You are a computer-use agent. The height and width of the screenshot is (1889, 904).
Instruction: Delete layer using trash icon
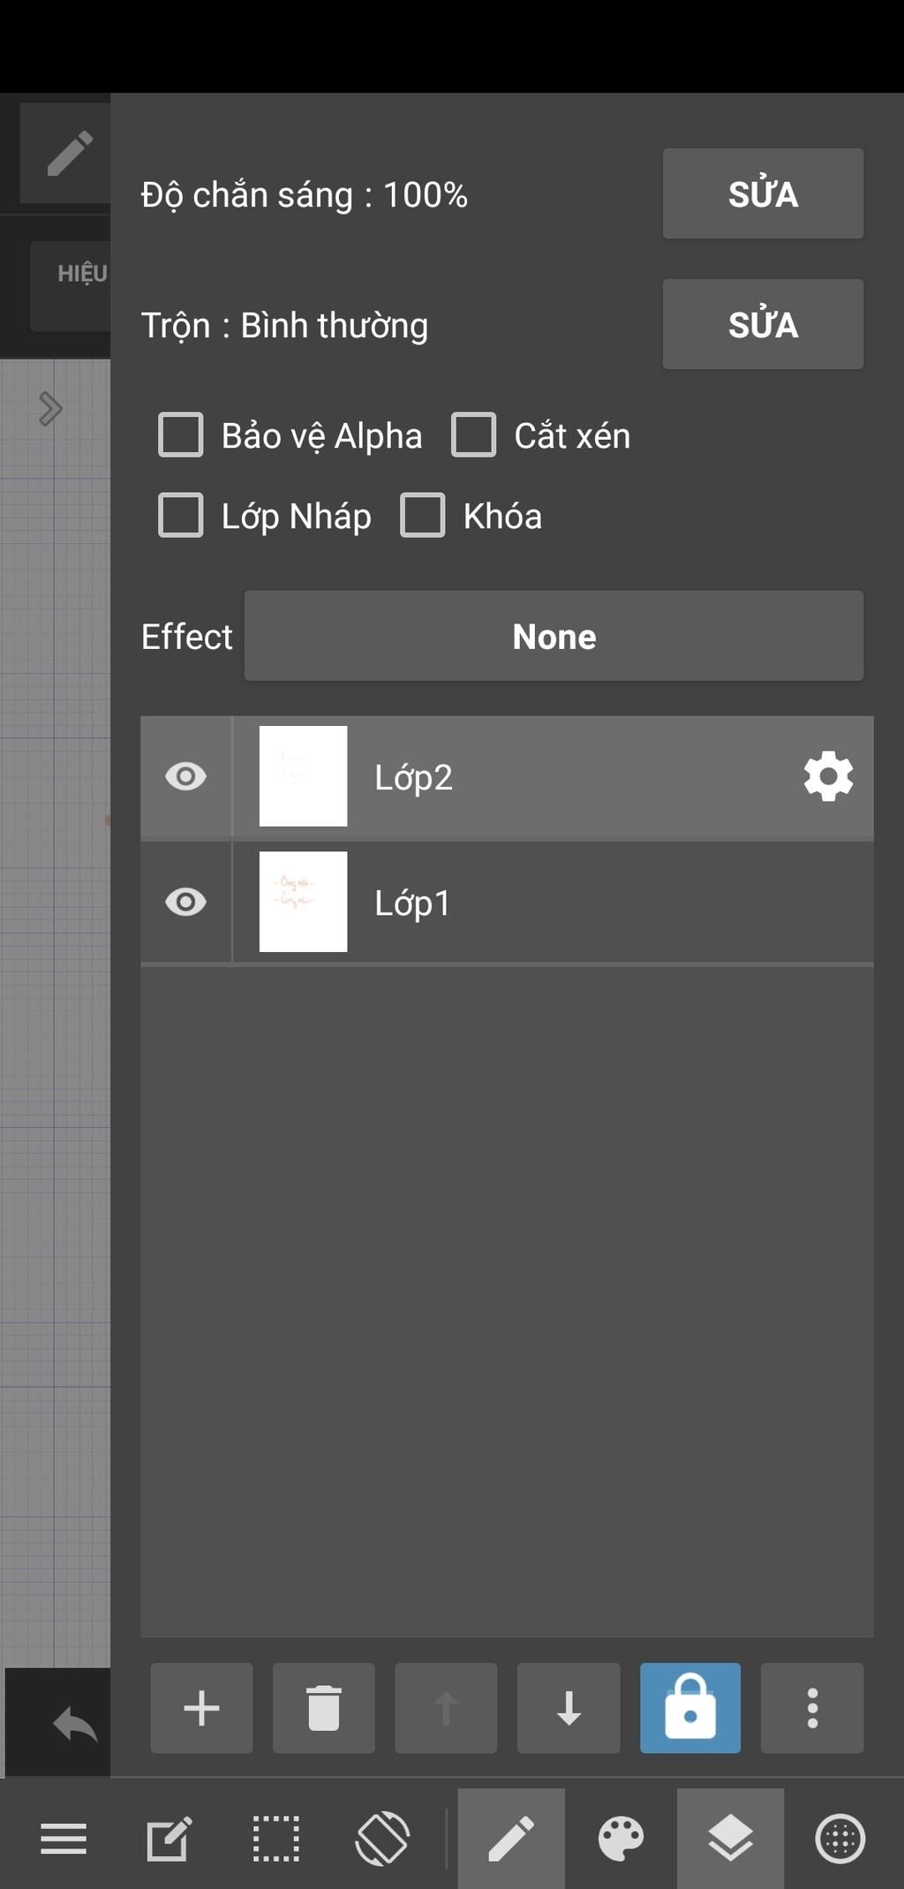pyautogui.click(x=323, y=1707)
